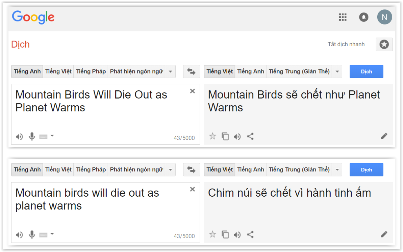This screenshot has height=252, width=403.
Task: Edit the translation with the pencil icon
Action: tap(384, 136)
